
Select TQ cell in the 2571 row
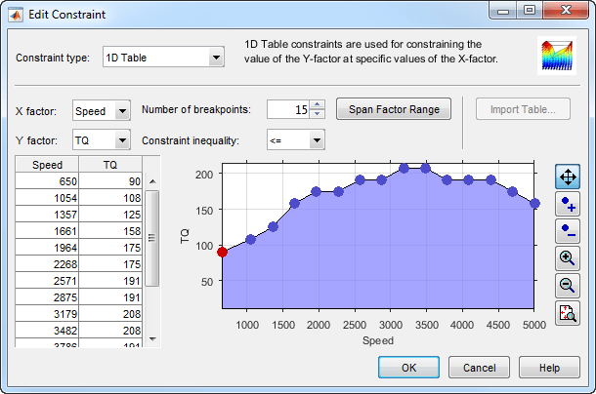(110, 281)
